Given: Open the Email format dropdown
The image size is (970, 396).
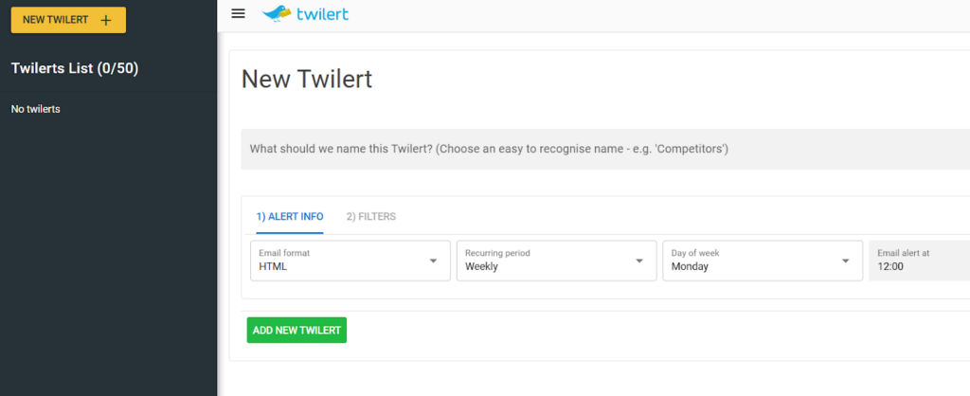Looking at the screenshot, I should (350, 261).
